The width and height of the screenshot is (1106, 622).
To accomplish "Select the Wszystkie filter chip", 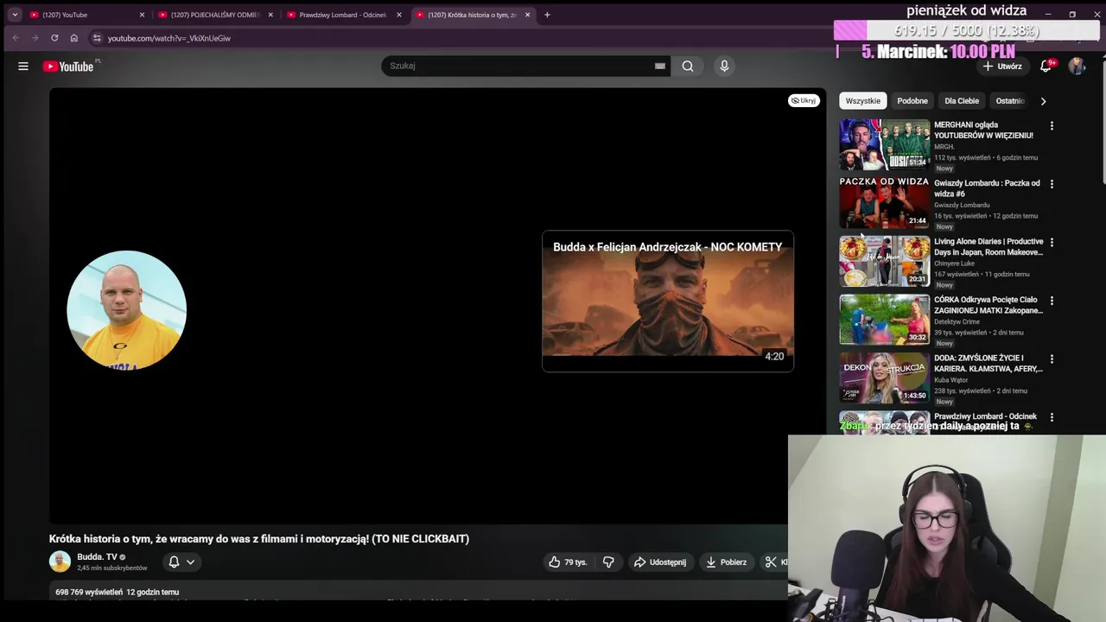I will 863,101.
